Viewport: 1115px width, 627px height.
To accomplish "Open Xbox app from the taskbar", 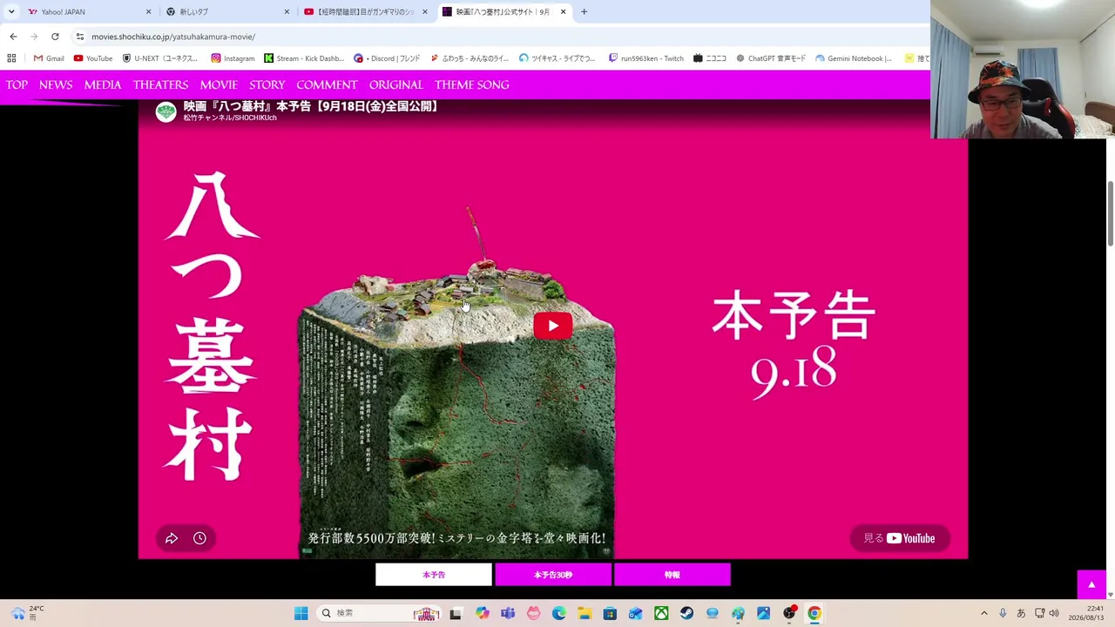I will click(x=661, y=613).
